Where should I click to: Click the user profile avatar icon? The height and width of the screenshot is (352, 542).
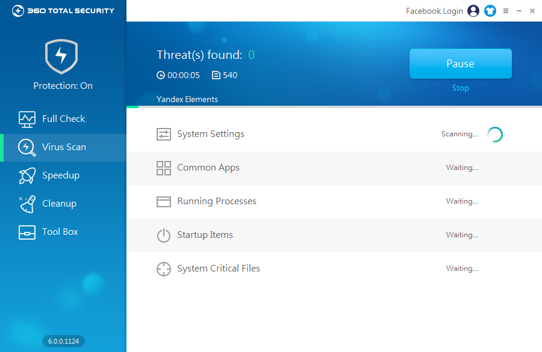click(473, 11)
